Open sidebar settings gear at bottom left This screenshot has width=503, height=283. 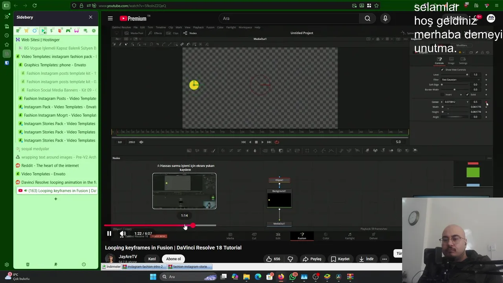tap(7, 265)
